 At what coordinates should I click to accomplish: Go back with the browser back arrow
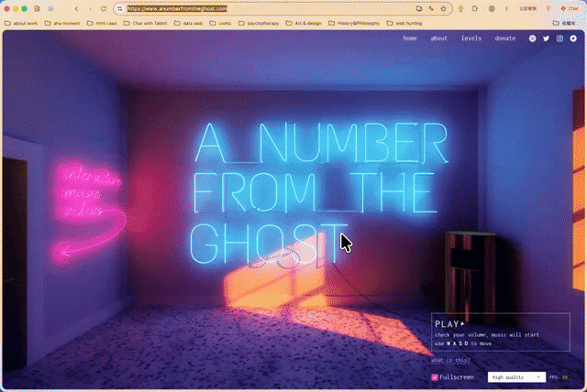coord(76,8)
